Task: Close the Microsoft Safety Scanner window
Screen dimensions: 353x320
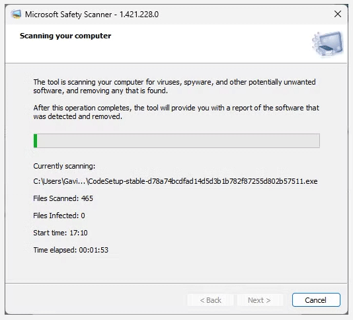Action: coord(338,14)
